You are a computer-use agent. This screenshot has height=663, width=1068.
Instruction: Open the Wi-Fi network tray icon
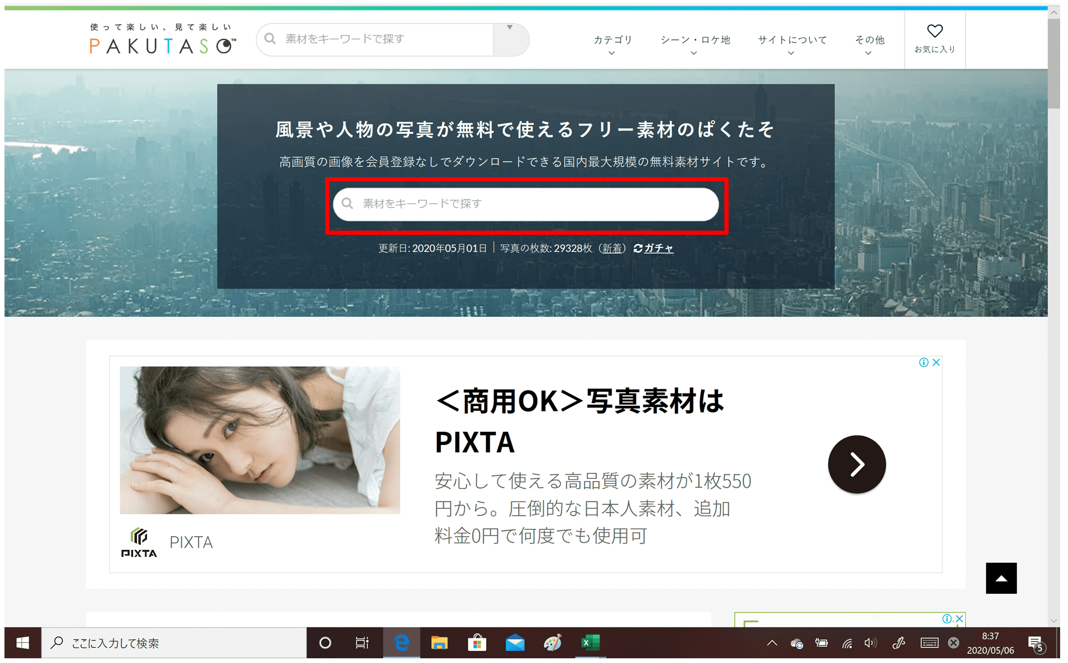click(x=847, y=643)
